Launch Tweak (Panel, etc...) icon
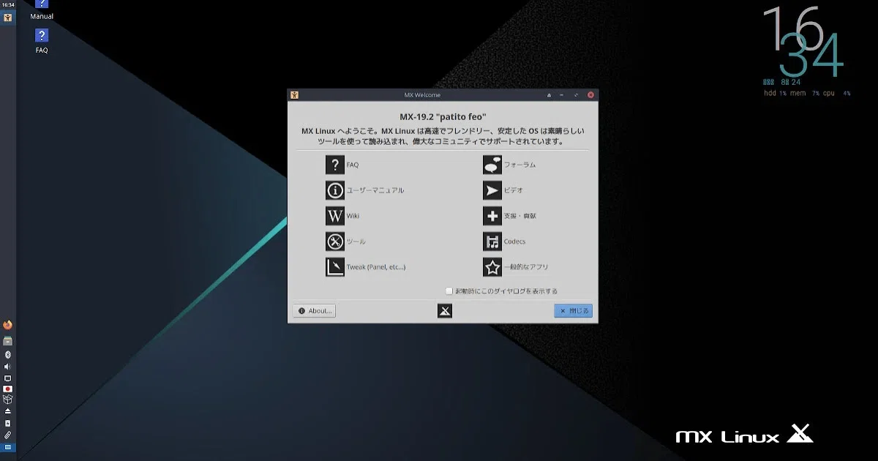The width and height of the screenshot is (878, 461). (x=334, y=267)
